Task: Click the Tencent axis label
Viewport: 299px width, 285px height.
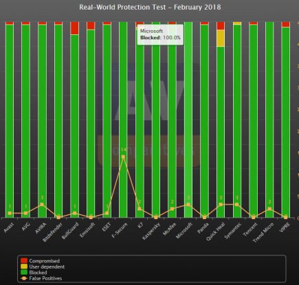Action: tap(250, 229)
